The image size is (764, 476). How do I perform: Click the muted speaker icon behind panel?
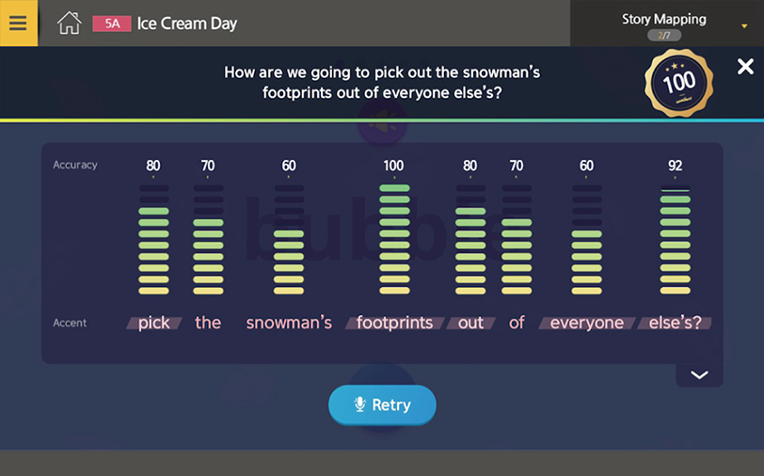pos(382,123)
